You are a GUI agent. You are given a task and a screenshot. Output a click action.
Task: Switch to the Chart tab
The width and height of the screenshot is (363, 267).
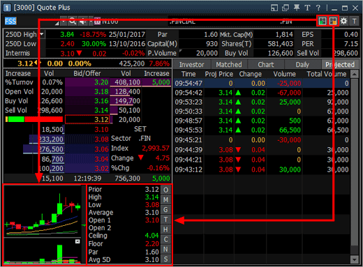click(266, 64)
